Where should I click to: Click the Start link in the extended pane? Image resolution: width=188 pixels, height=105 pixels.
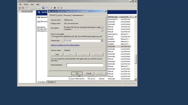click(x=39, y=22)
